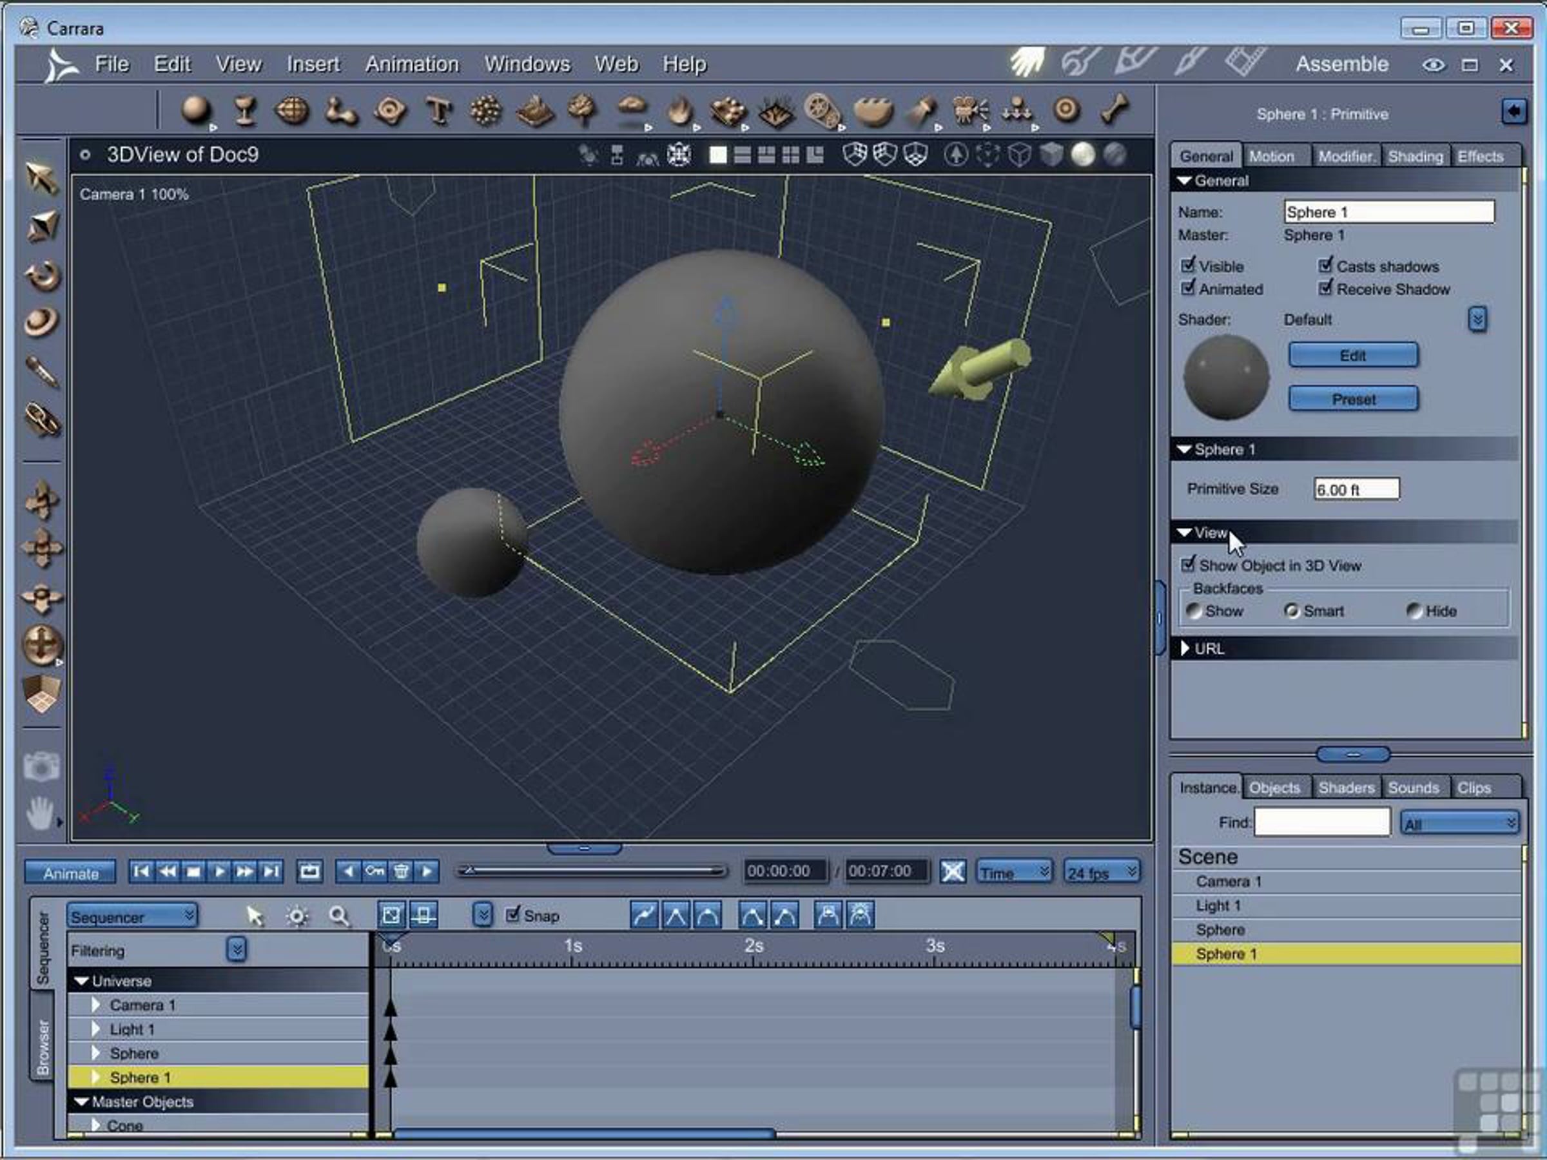Collapse the Universe tree group
The width and height of the screenshot is (1547, 1160).
pyautogui.click(x=81, y=981)
